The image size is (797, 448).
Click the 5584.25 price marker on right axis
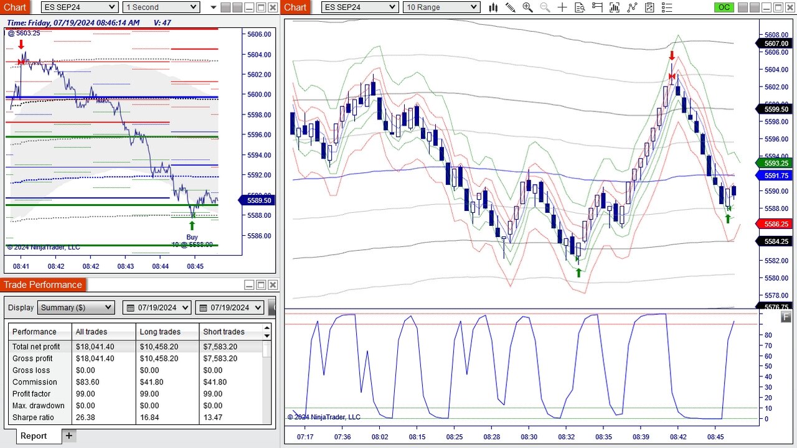(x=773, y=241)
